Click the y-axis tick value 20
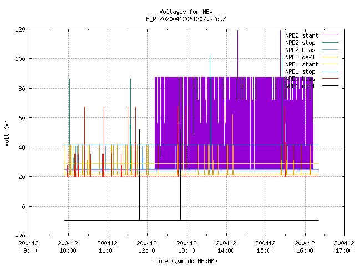Image resolution: width=355 pixels, height=266 pixels. tap(22, 177)
